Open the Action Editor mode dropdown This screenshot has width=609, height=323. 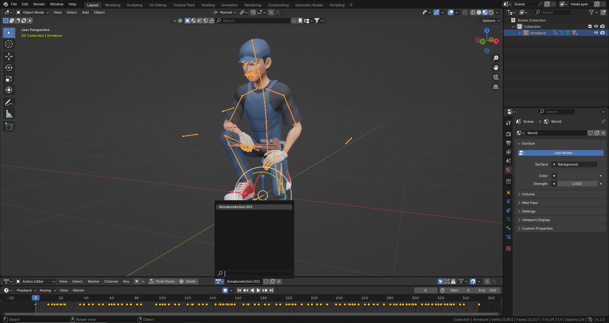[x=35, y=281]
